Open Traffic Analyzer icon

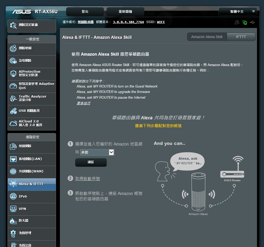(13, 98)
